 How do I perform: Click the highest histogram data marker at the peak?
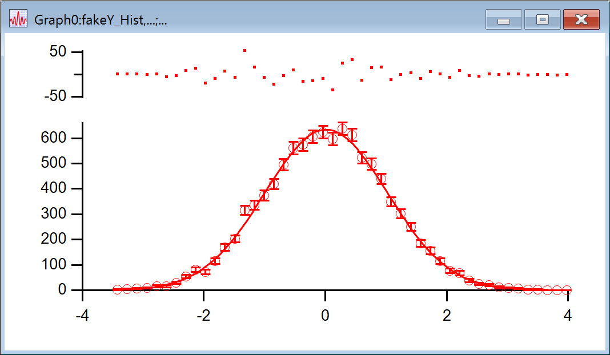point(343,128)
